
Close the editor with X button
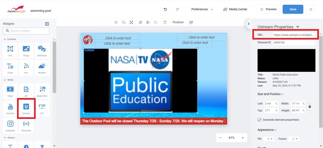[x=311, y=9]
